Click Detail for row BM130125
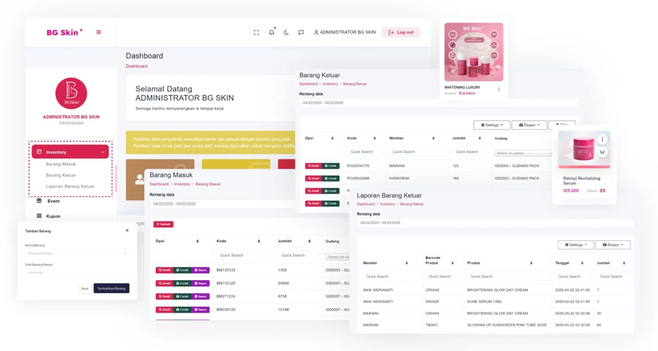 coord(164,270)
